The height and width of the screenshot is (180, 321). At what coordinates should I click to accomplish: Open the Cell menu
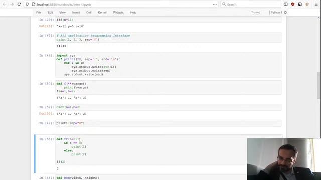(89, 12)
